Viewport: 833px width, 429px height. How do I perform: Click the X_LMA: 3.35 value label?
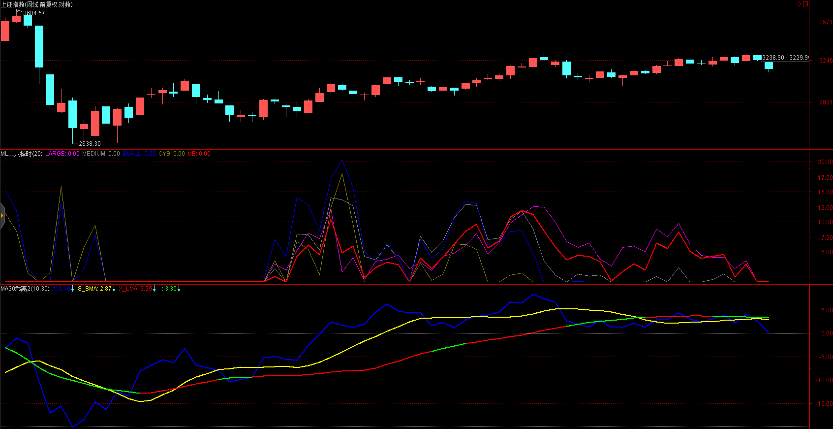tap(135, 289)
